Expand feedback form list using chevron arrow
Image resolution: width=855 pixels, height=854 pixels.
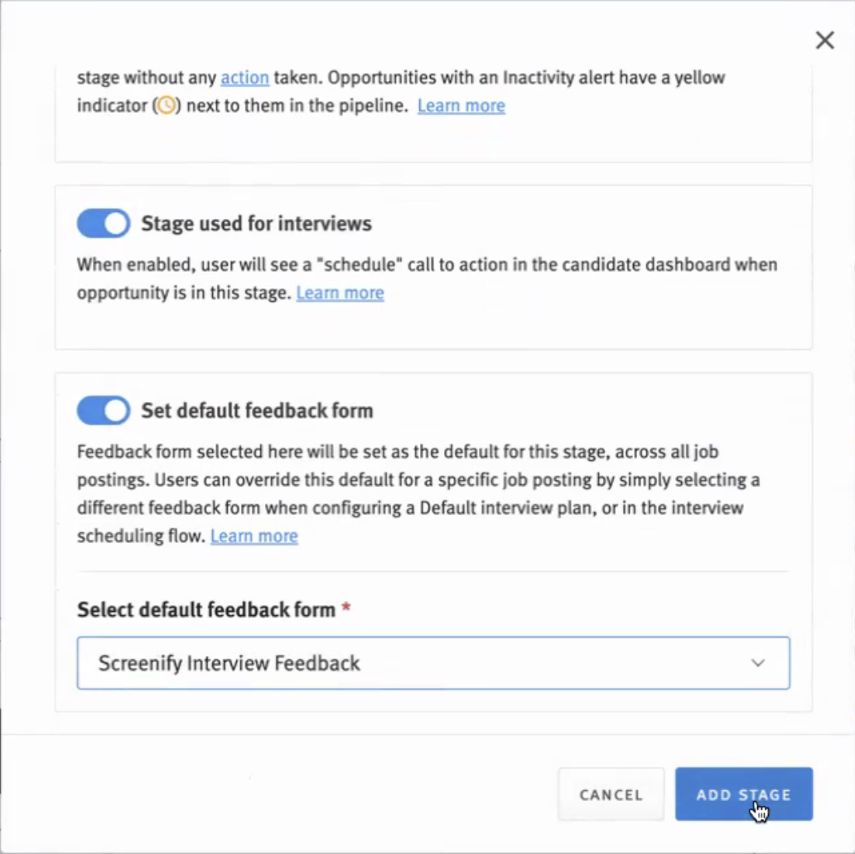(x=757, y=663)
